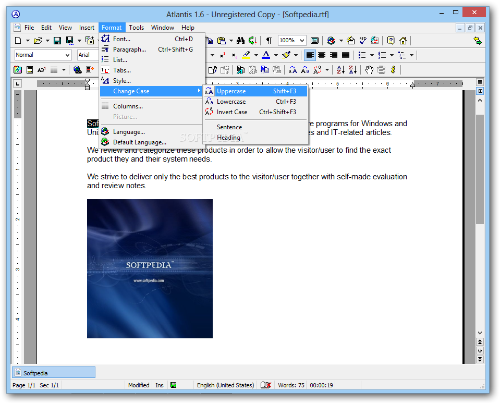Click sort ascending A-Z icon
This screenshot has width=500, height=404.
click(341, 70)
